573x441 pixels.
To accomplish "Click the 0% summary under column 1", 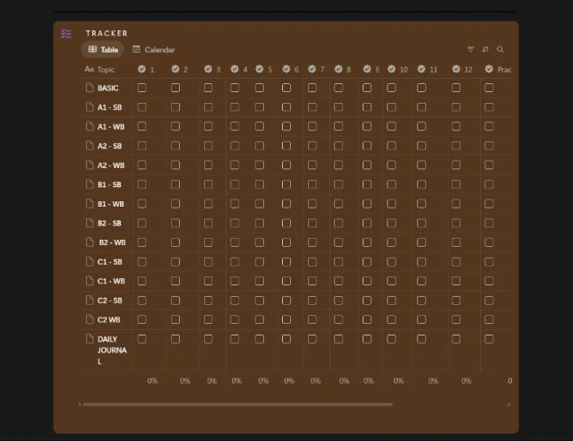I will [152, 381].
